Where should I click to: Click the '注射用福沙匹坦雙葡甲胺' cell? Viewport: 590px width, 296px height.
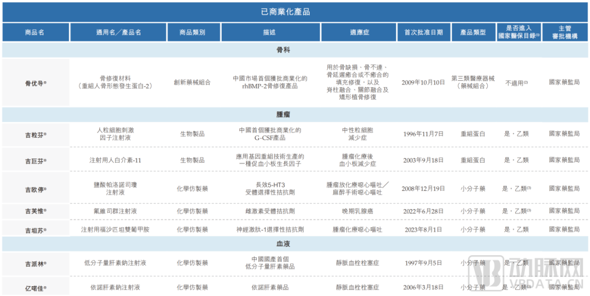(115, 229)
